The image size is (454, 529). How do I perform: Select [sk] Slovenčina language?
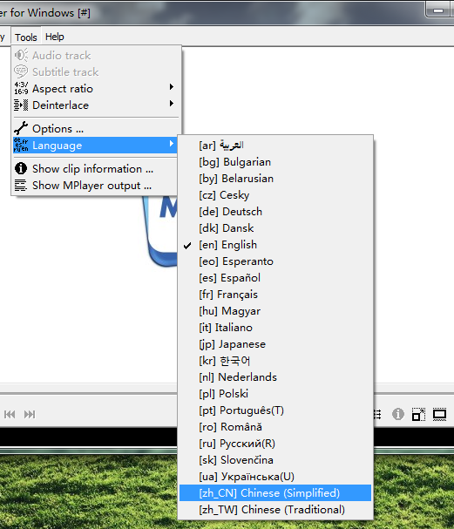click(x=275, y=460)
